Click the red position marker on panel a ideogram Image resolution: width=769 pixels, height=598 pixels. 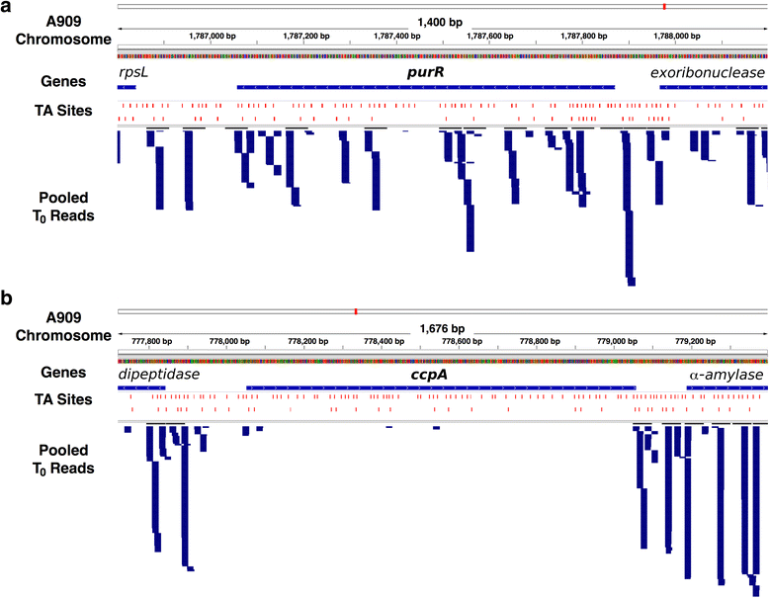pos(664,7)
